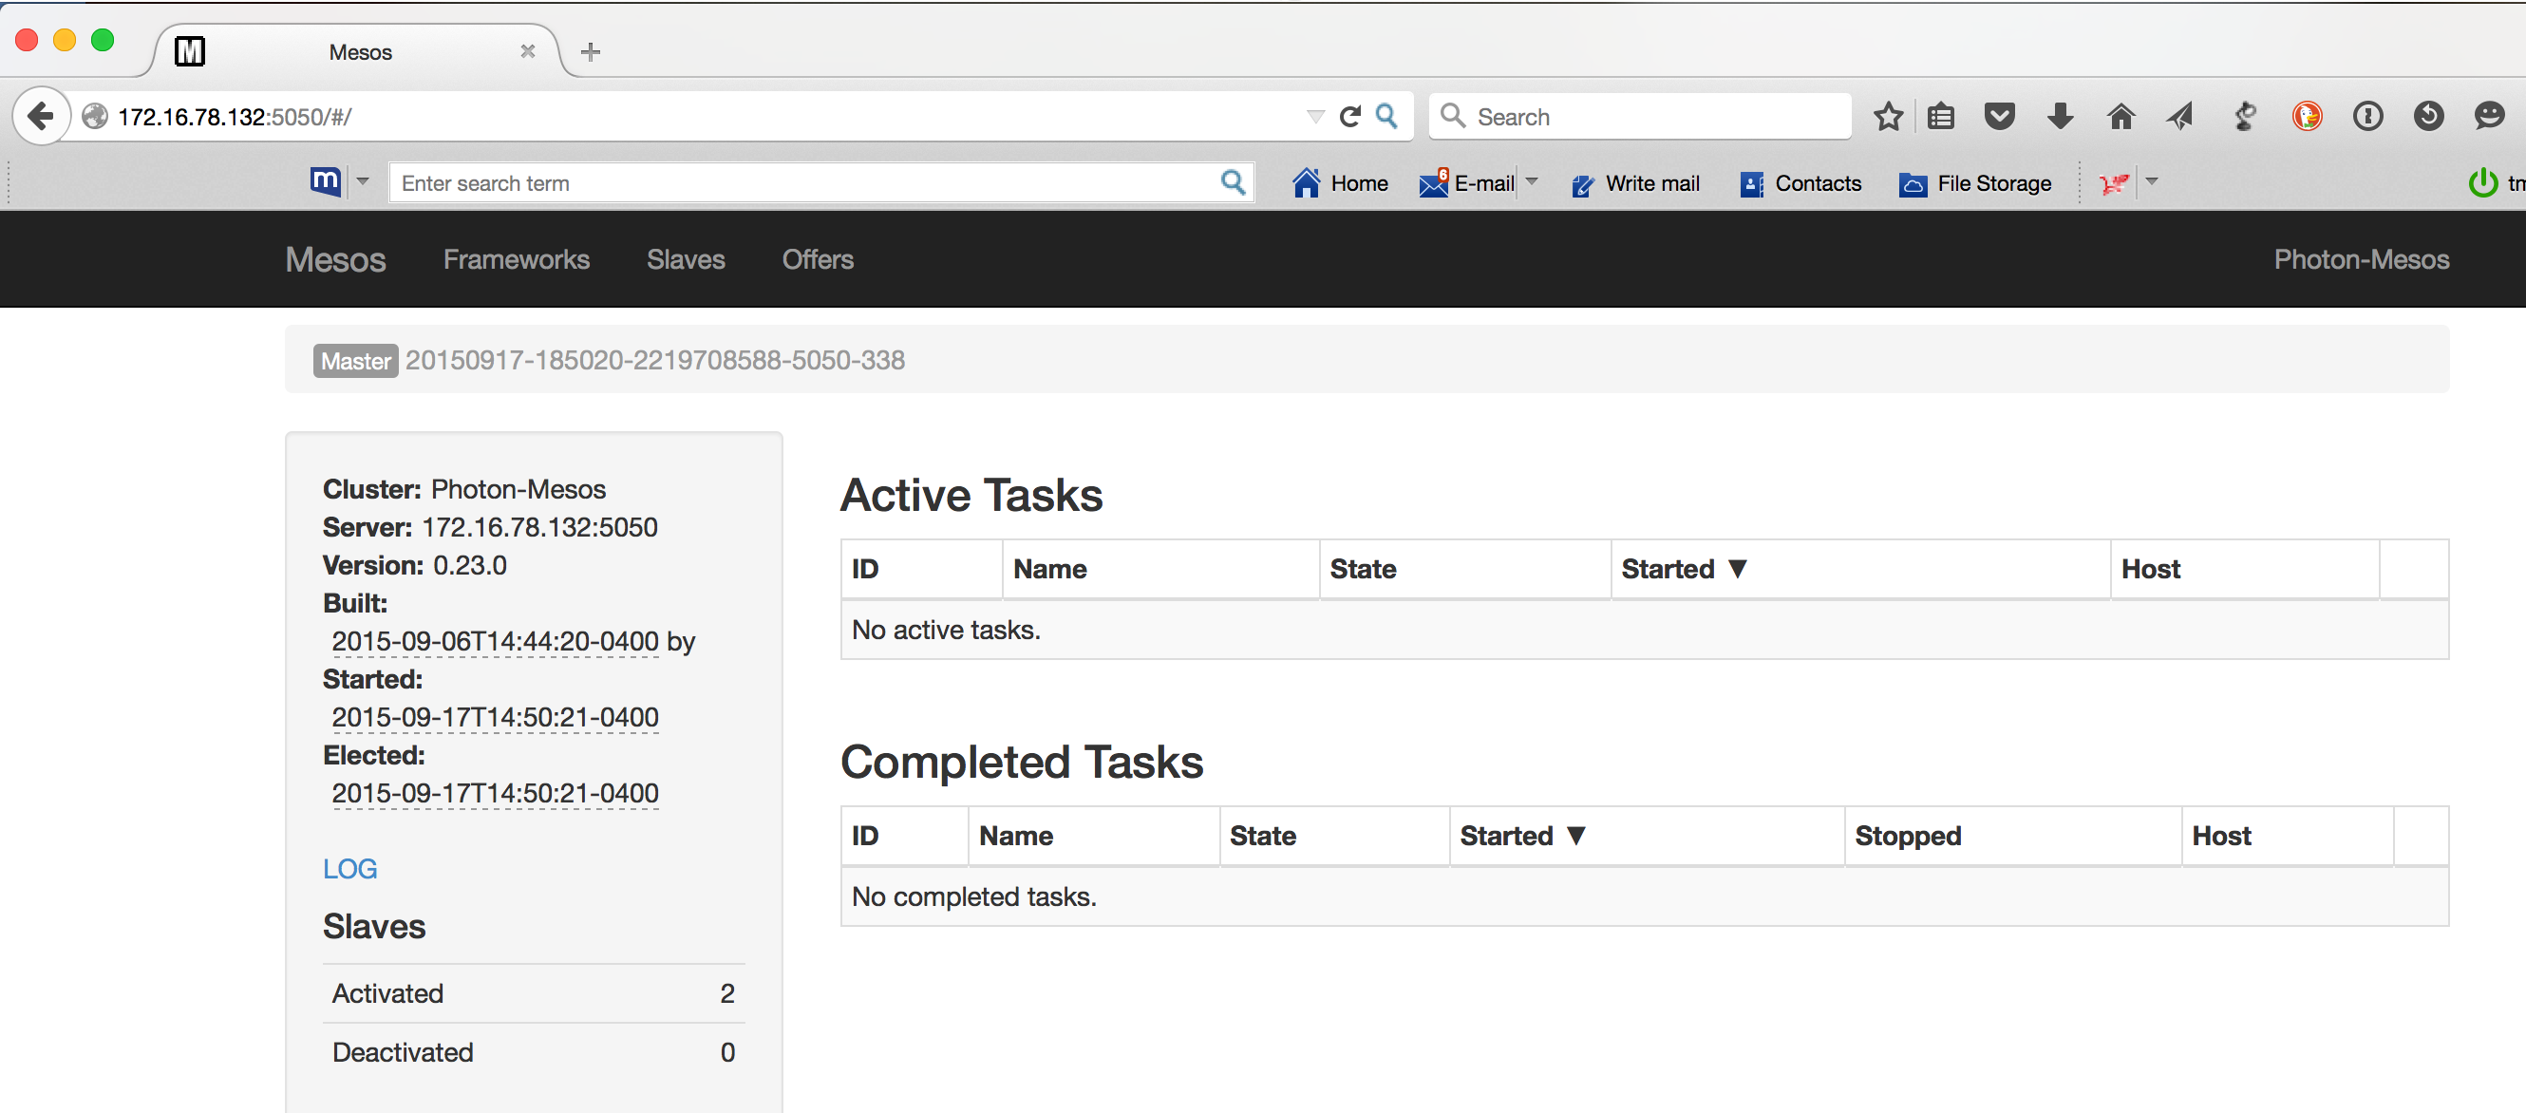Click the green power icon

click(x=2483, y=182)
